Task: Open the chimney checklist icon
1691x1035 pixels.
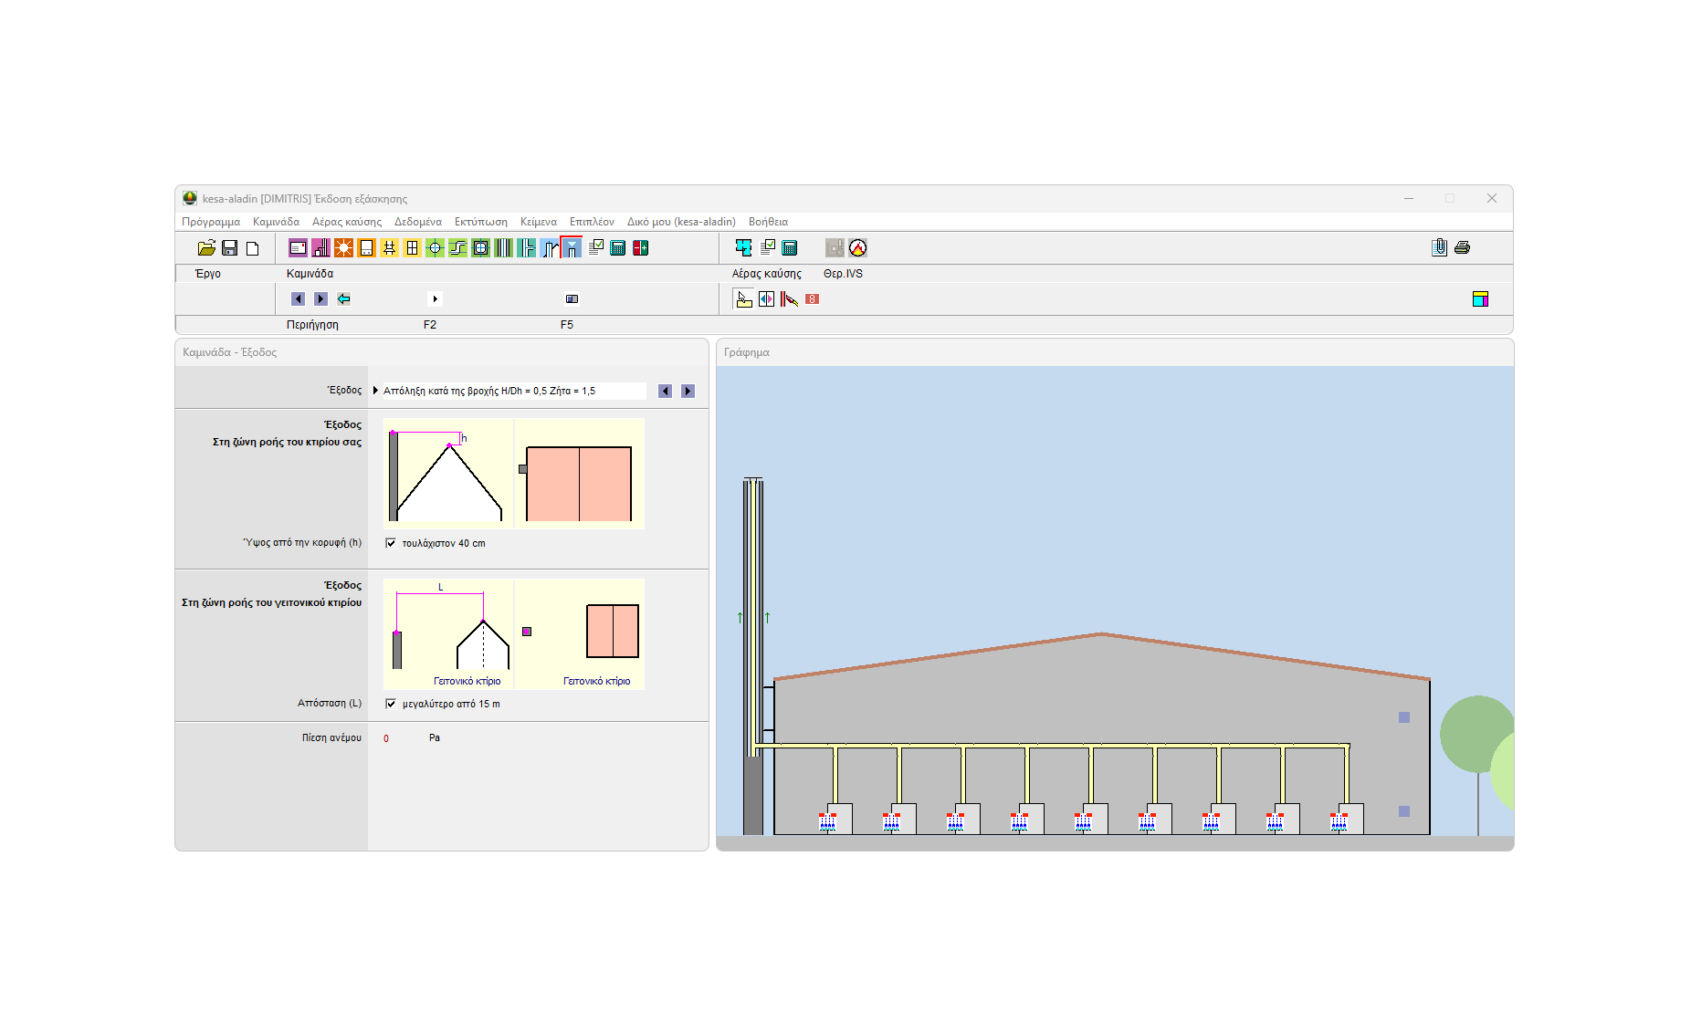Action: click(595, 247)
